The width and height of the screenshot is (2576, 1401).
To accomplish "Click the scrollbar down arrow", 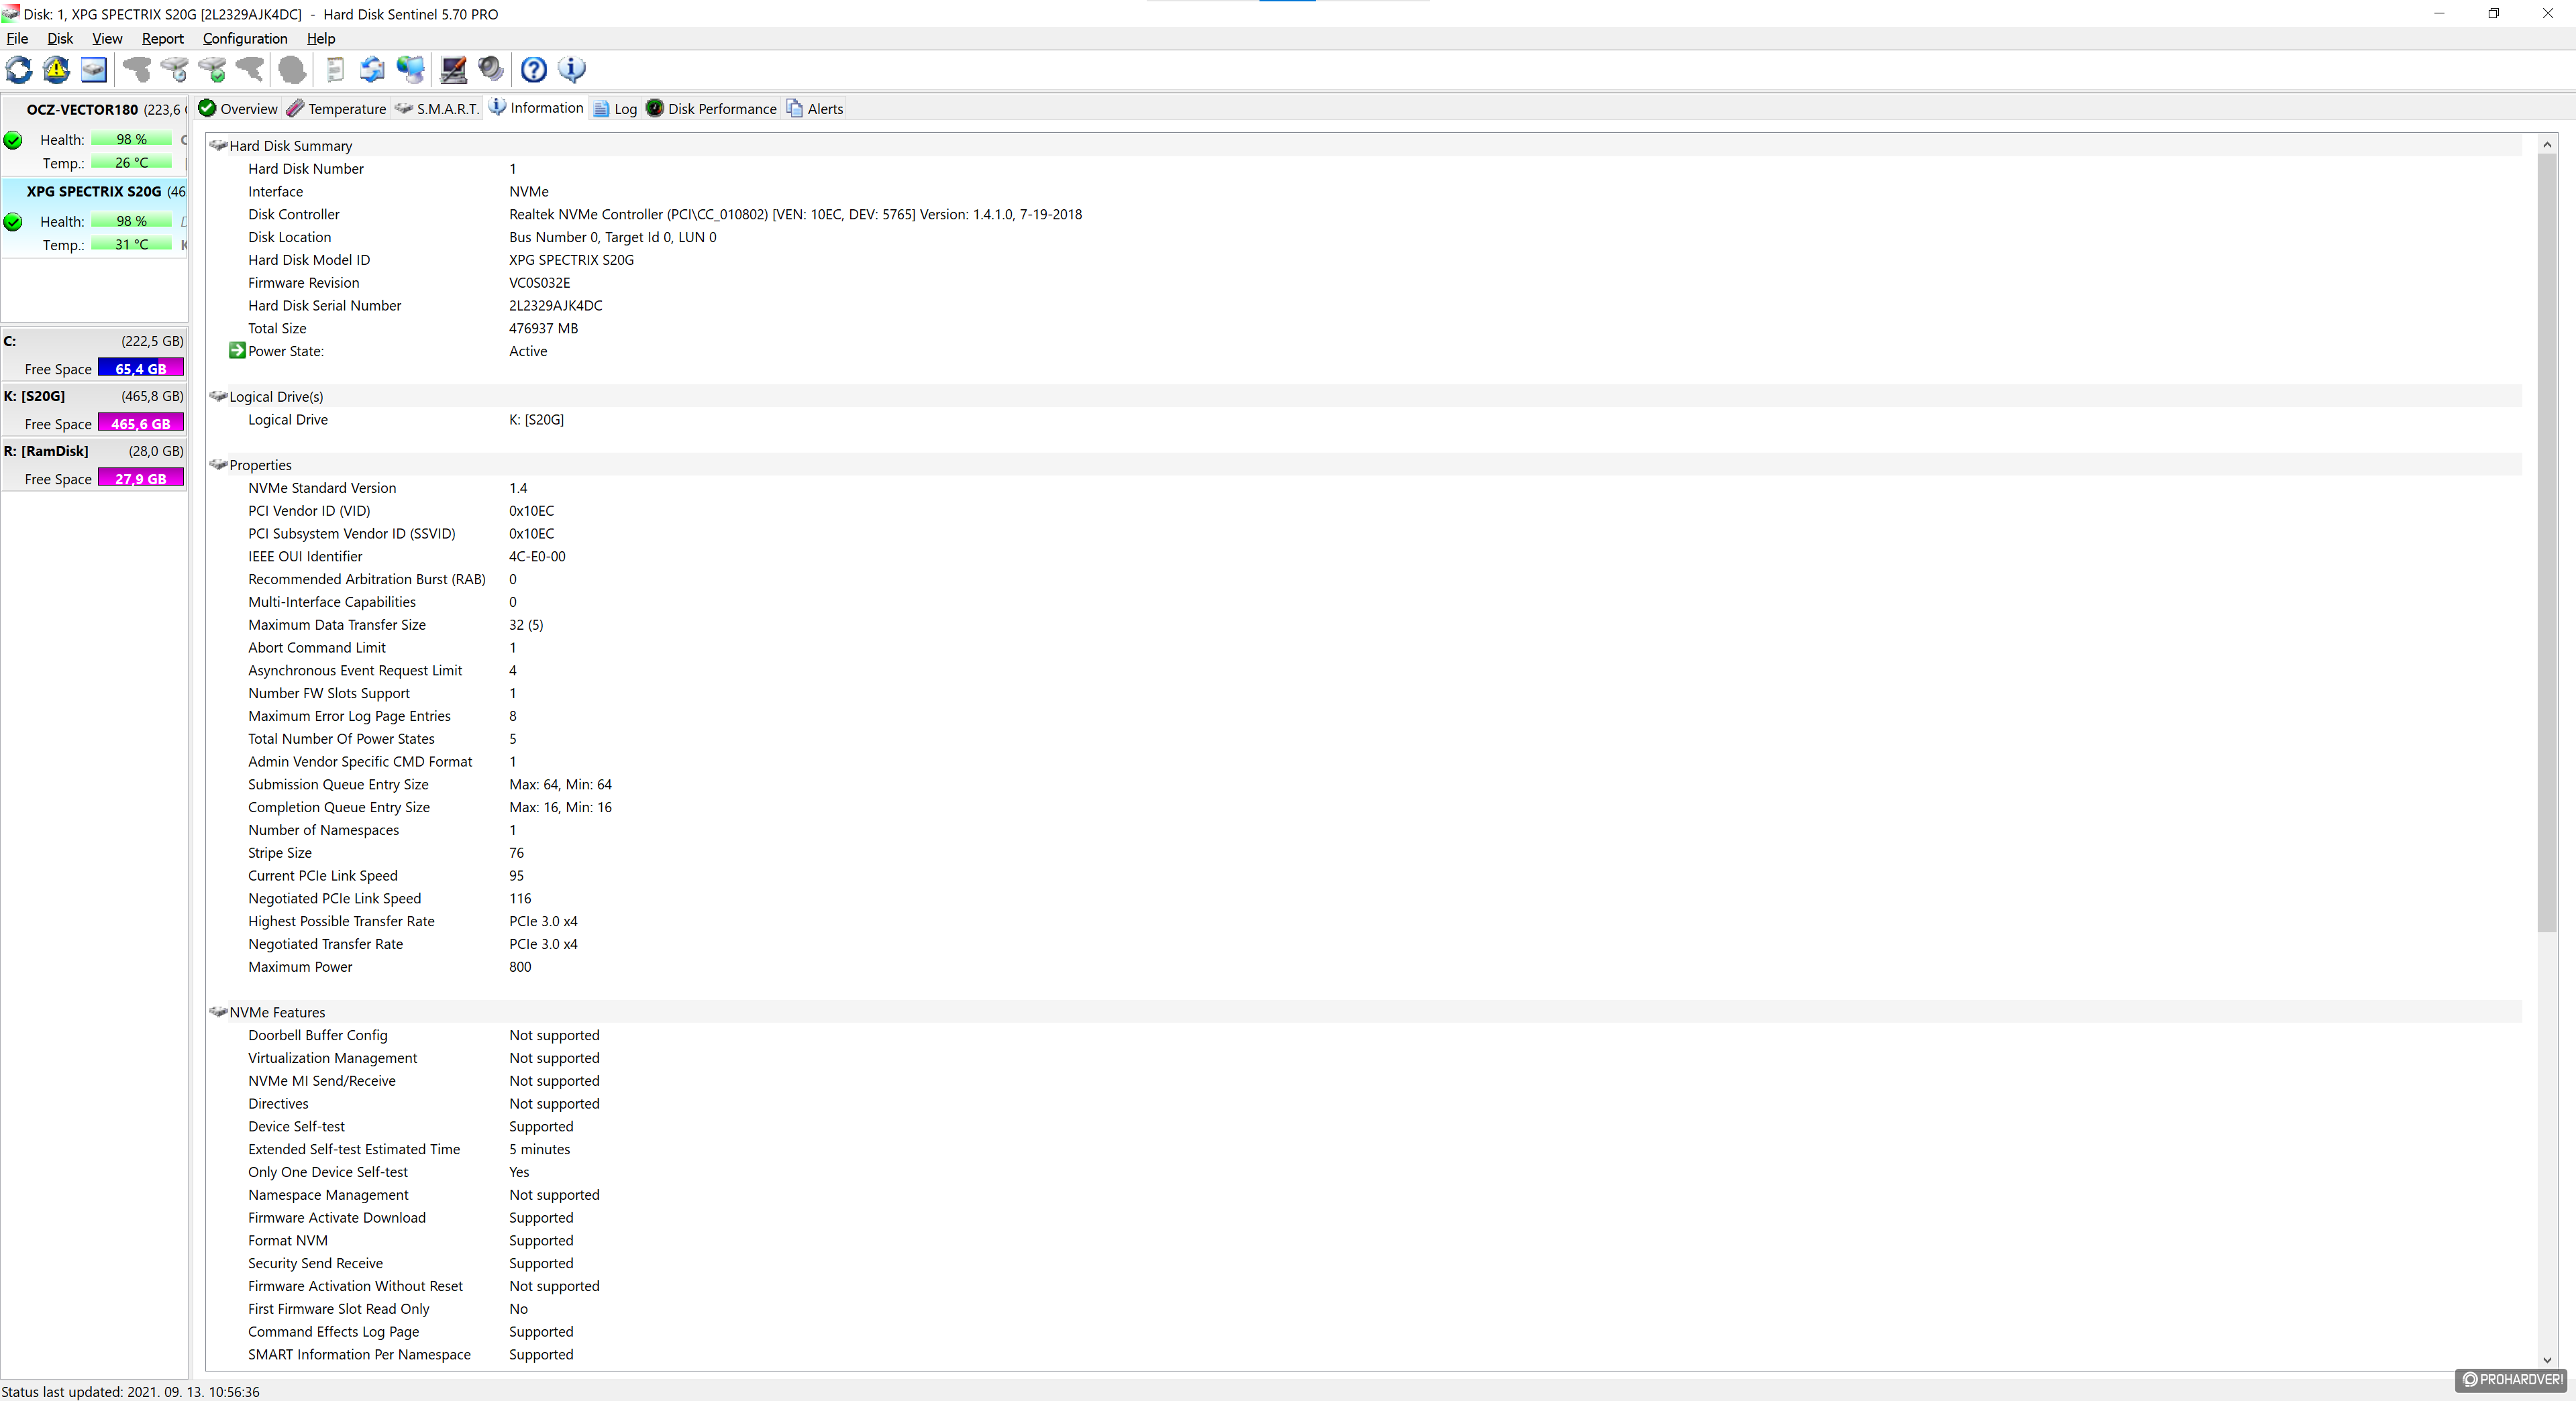I will tap(2547, 1360).
